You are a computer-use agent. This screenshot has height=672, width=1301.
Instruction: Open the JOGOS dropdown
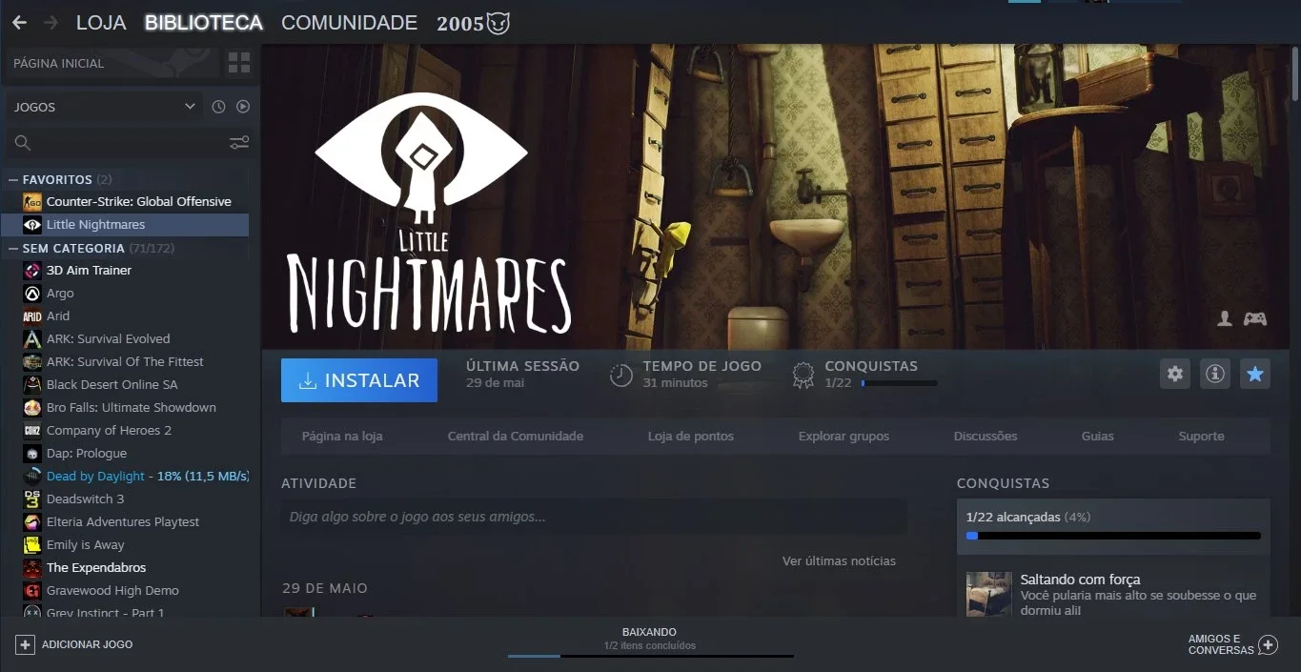105,107
